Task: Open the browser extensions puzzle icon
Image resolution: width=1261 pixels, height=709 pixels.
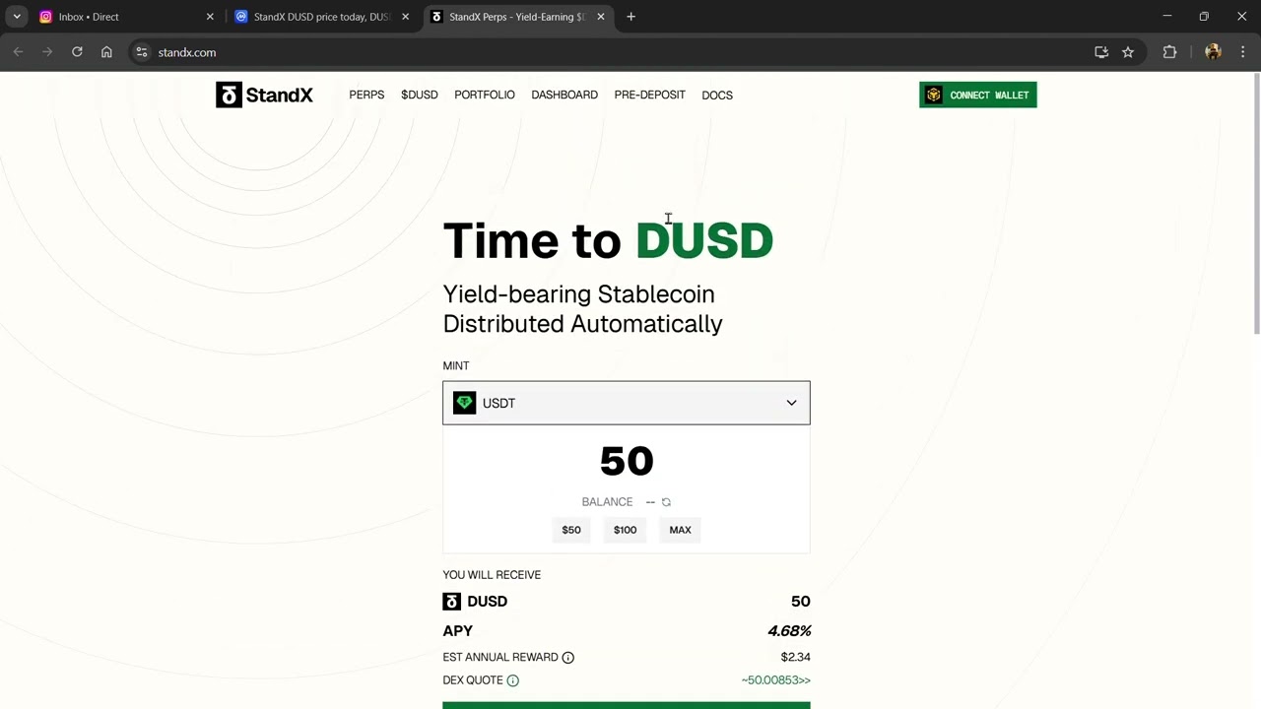Action: coord(1169,52)
